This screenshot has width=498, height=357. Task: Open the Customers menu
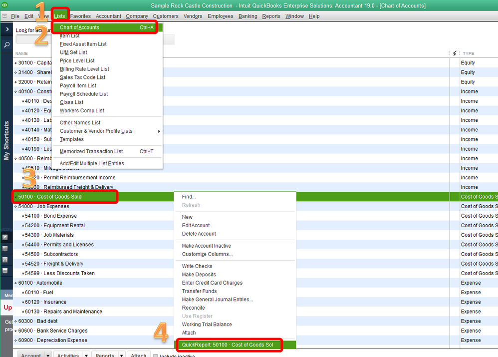tap(166, 16)
